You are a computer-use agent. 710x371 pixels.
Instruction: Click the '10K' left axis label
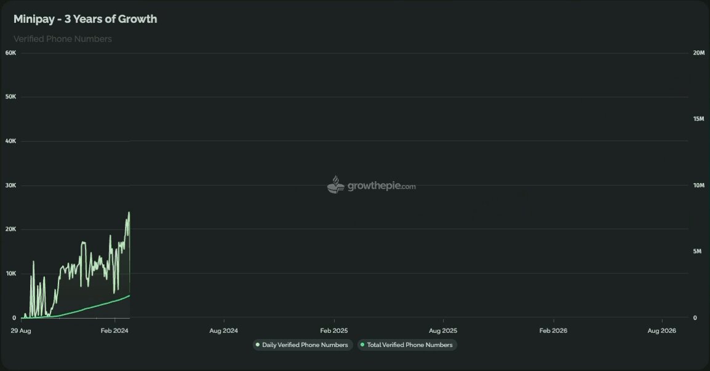(x=11, y=273)
